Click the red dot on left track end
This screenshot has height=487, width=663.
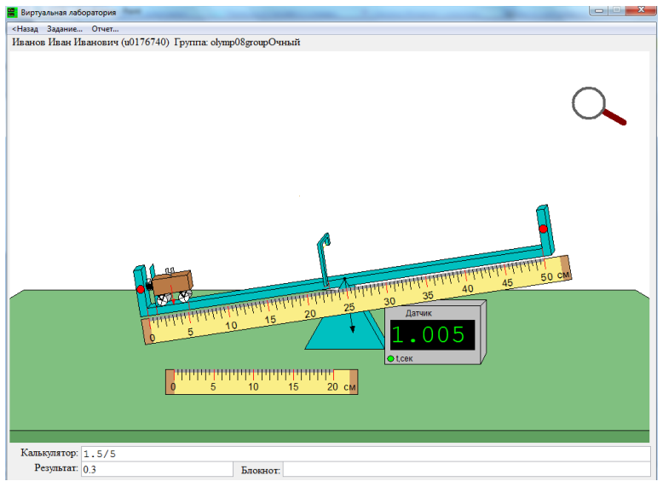click(x=141, y=289)
